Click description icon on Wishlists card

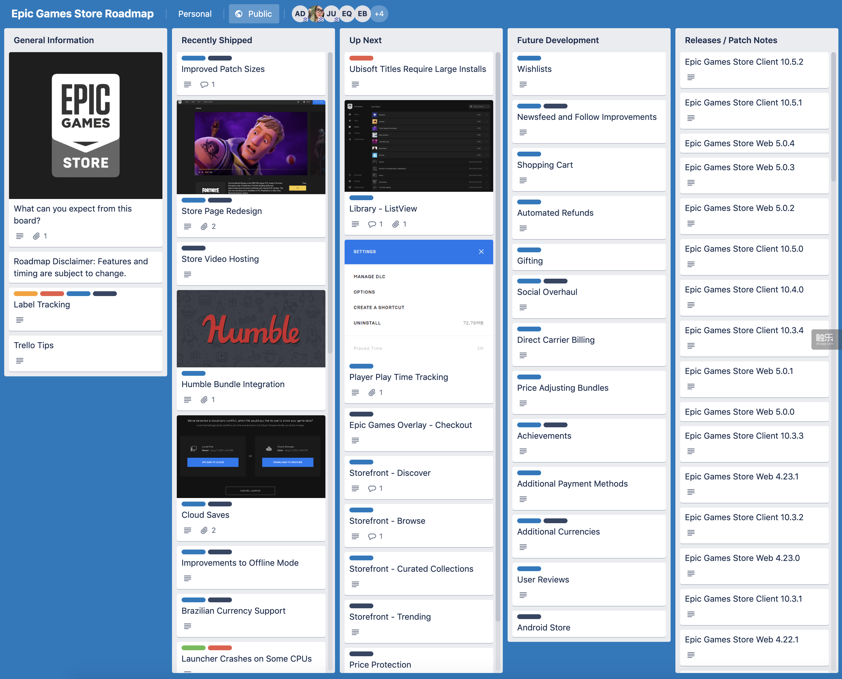point(523,85)
